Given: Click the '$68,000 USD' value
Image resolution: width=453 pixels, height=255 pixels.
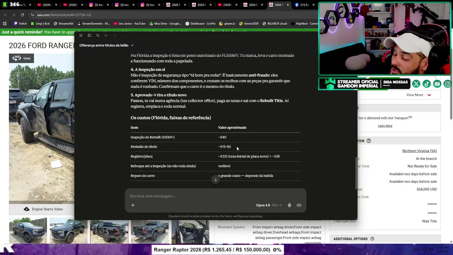Looking at the screenshot, I should (x=426, y=189).
